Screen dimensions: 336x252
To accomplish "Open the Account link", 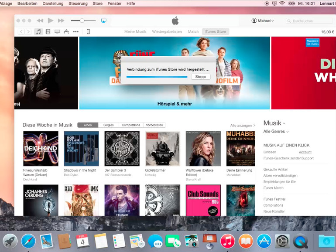I will pyautogui.click(x=305, y=152).
